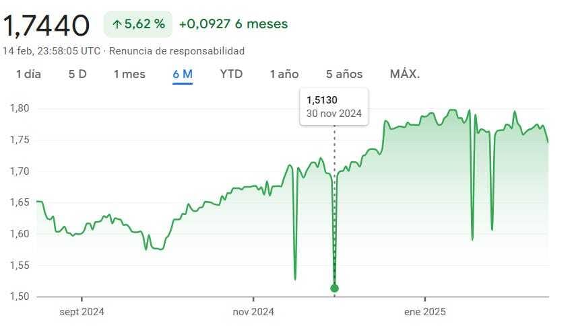This screenshot has width=574, height=326.
Task: Open the 1 mes range tab
Action: click(x=129, y=74)
